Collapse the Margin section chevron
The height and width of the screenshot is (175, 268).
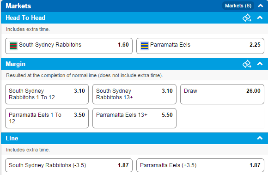(x=260, y=64)
